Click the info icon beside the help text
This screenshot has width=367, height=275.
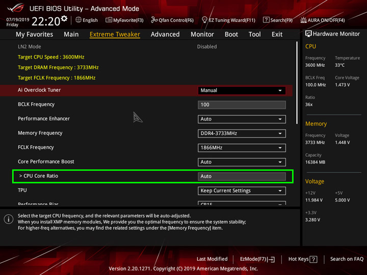point(9,219)
